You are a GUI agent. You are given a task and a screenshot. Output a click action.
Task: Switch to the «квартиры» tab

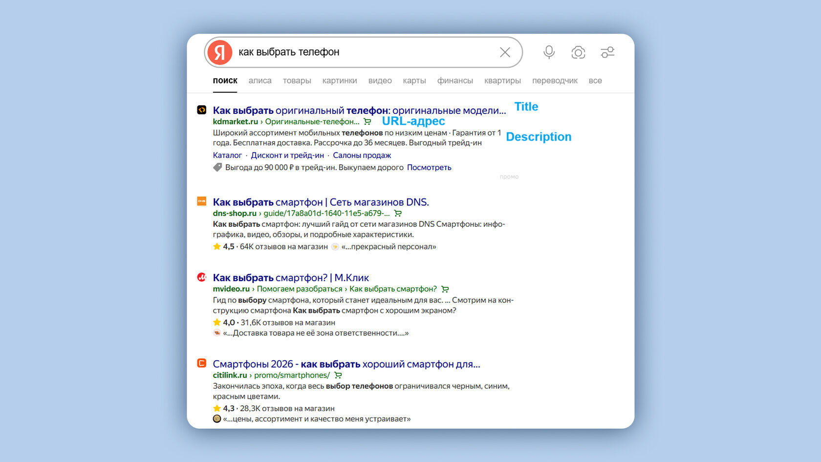[502, 81]
